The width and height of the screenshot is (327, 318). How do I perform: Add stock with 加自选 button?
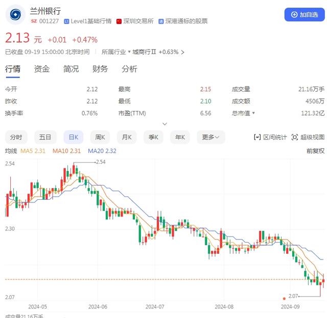pos(305,15)
